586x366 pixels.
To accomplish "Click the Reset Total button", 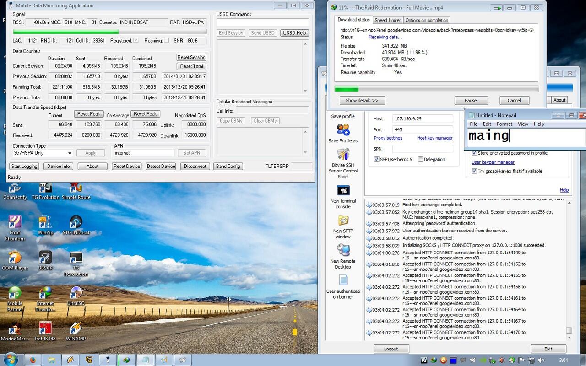I will (191, 66).
